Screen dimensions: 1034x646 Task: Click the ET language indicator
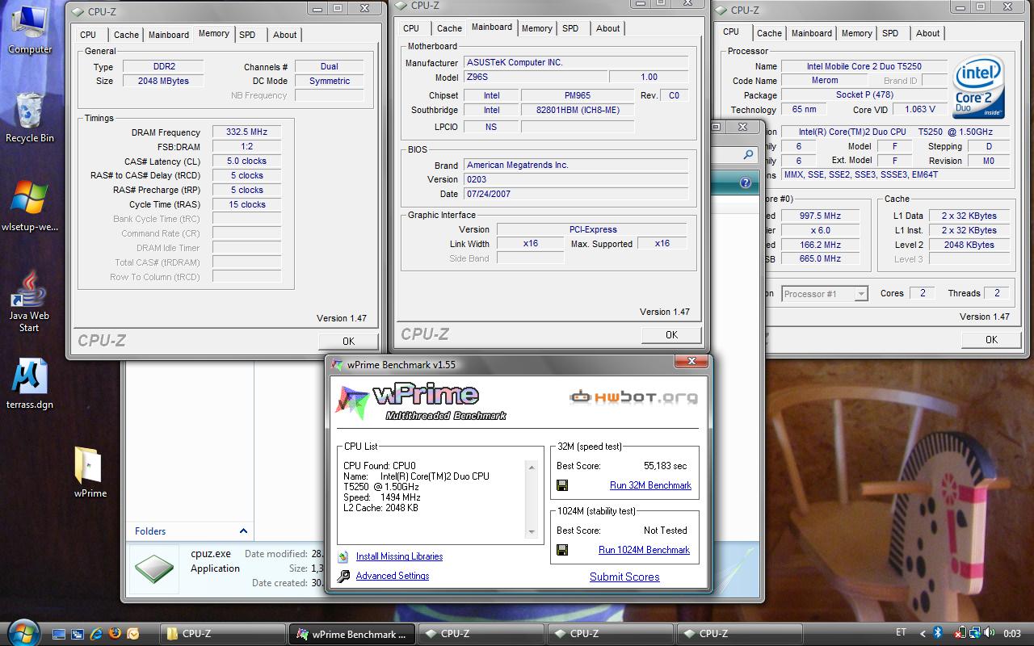pos(901,632)
